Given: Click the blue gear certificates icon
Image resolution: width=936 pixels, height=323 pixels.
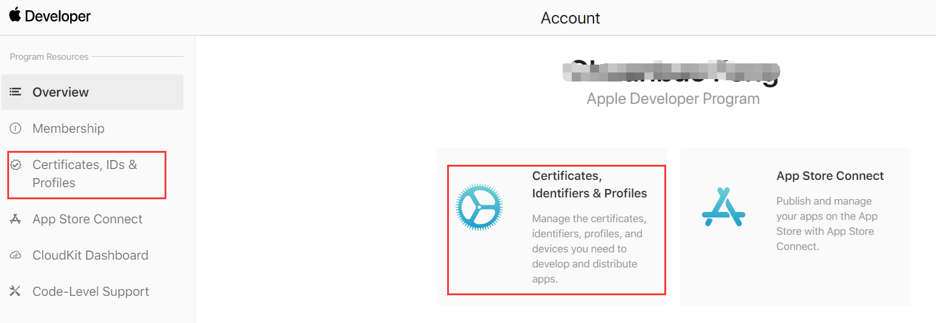Looking at the screenshot, I should tap(479, 207).
